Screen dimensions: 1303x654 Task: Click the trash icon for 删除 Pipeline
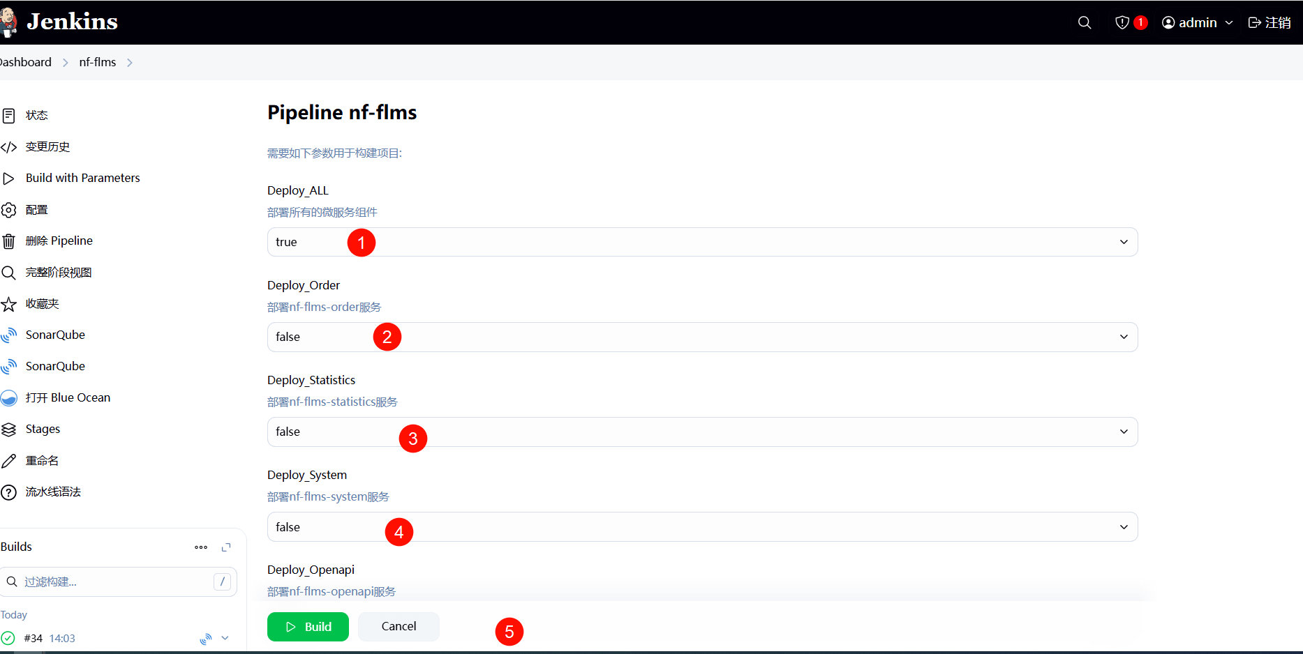point(9,241)
